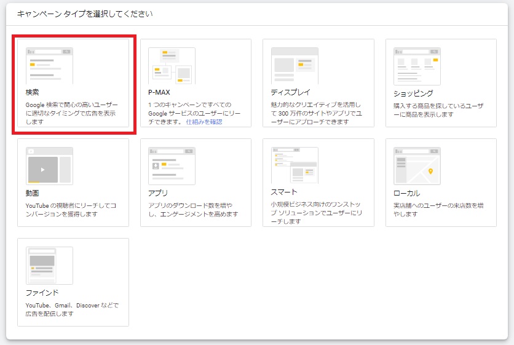Click the ファインド card title
The height and width of the screenshot is (345, 514).
42,293
